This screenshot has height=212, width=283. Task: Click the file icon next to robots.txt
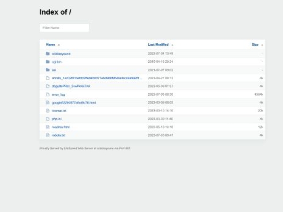48,135
